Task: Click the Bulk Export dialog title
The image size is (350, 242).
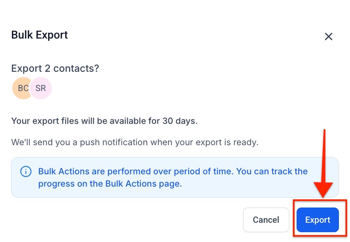Action: (39, 35)
